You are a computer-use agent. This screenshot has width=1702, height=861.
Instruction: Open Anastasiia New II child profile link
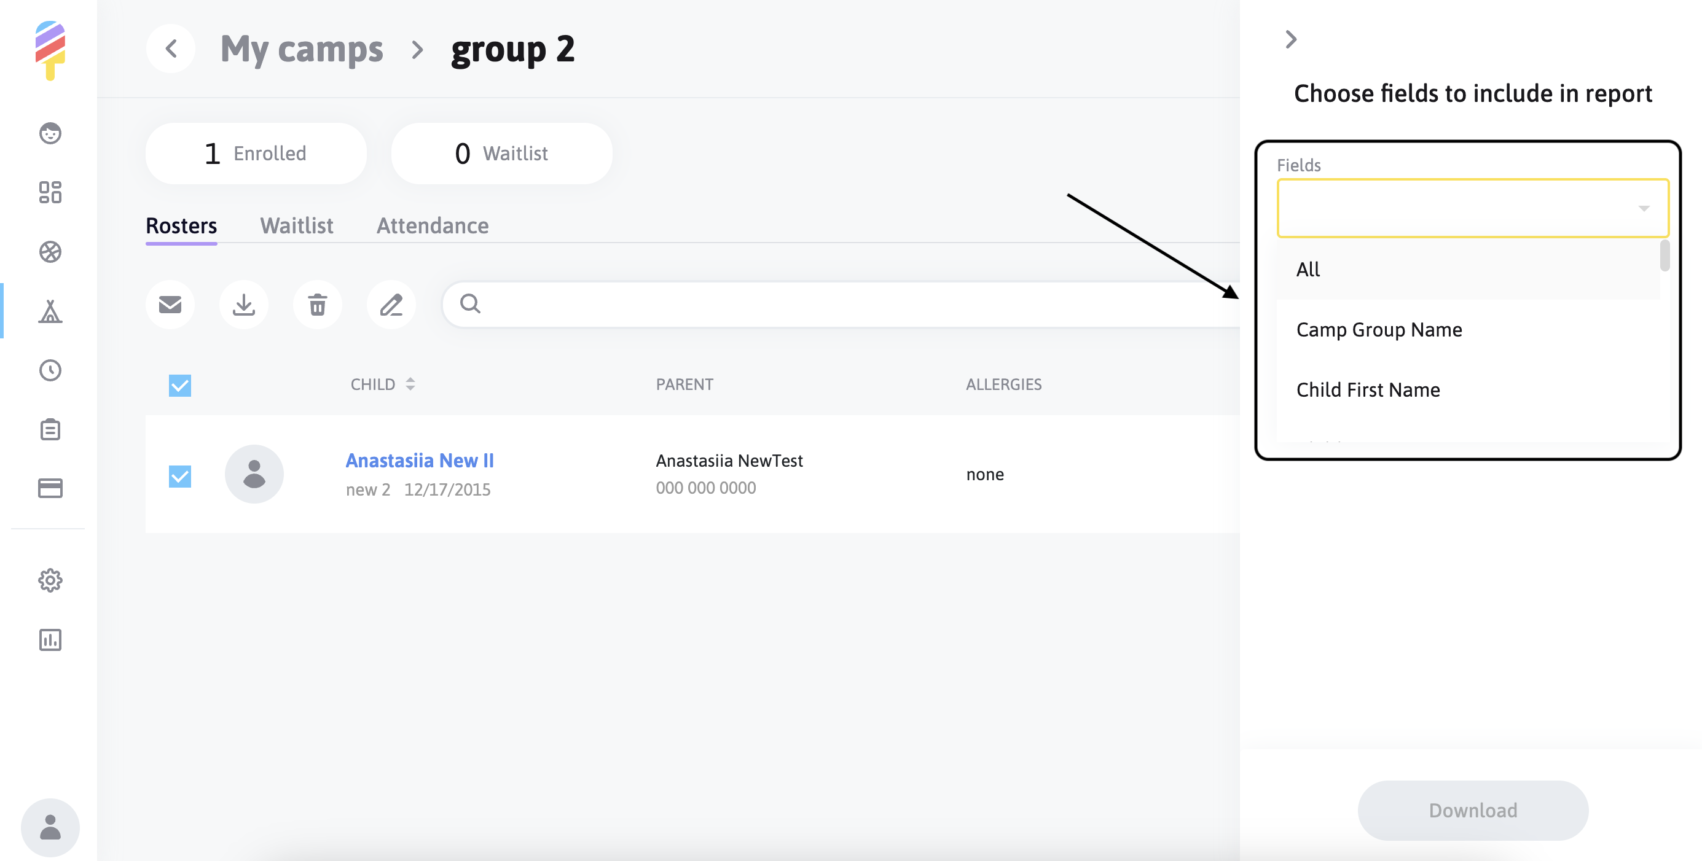point(420,460)
